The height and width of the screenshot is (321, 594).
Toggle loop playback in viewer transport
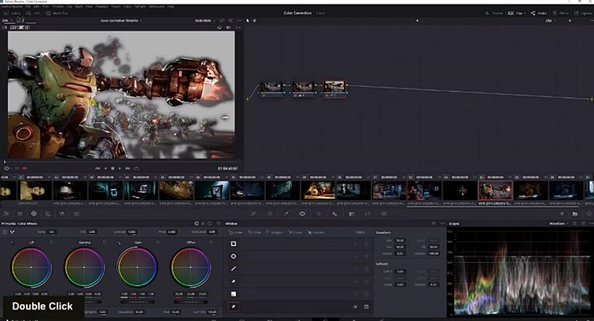137,168
